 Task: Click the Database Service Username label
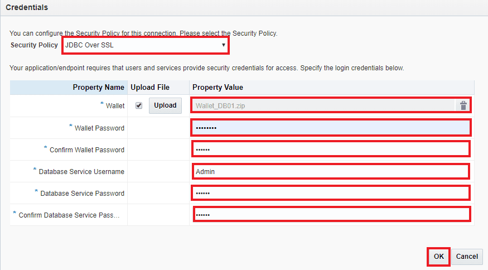(x=81, y=171)
